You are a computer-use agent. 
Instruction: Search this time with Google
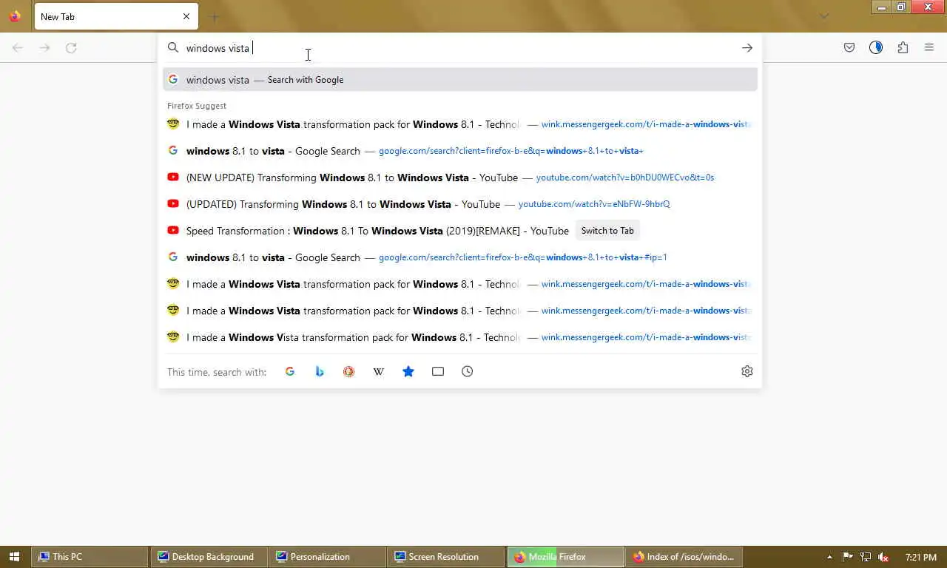click(x=290, y=371)
